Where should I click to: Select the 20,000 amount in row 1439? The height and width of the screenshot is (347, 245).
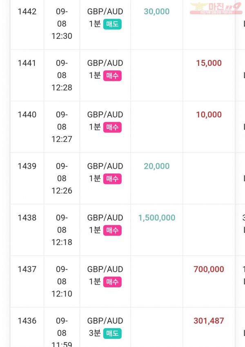tap(157, 166)
